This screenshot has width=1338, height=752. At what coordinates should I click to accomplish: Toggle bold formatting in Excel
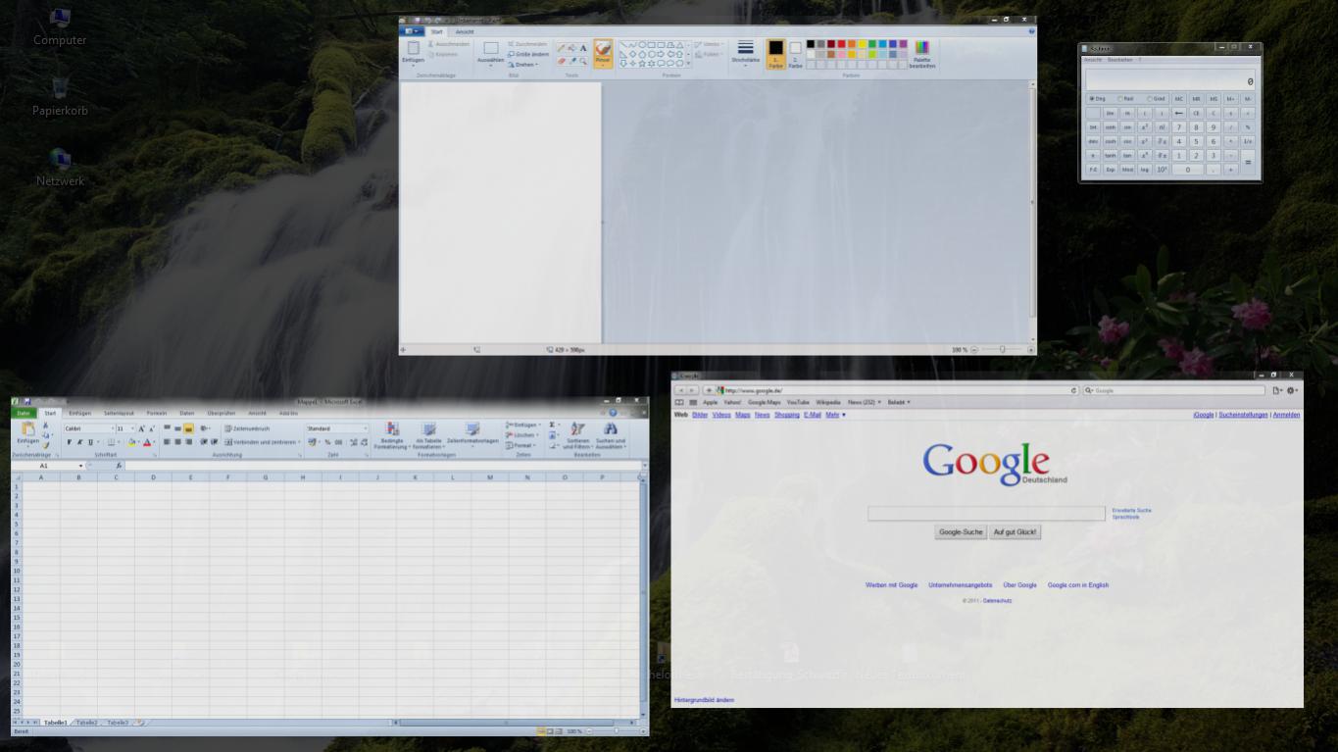pyautogui.click(x=69, y=442)
